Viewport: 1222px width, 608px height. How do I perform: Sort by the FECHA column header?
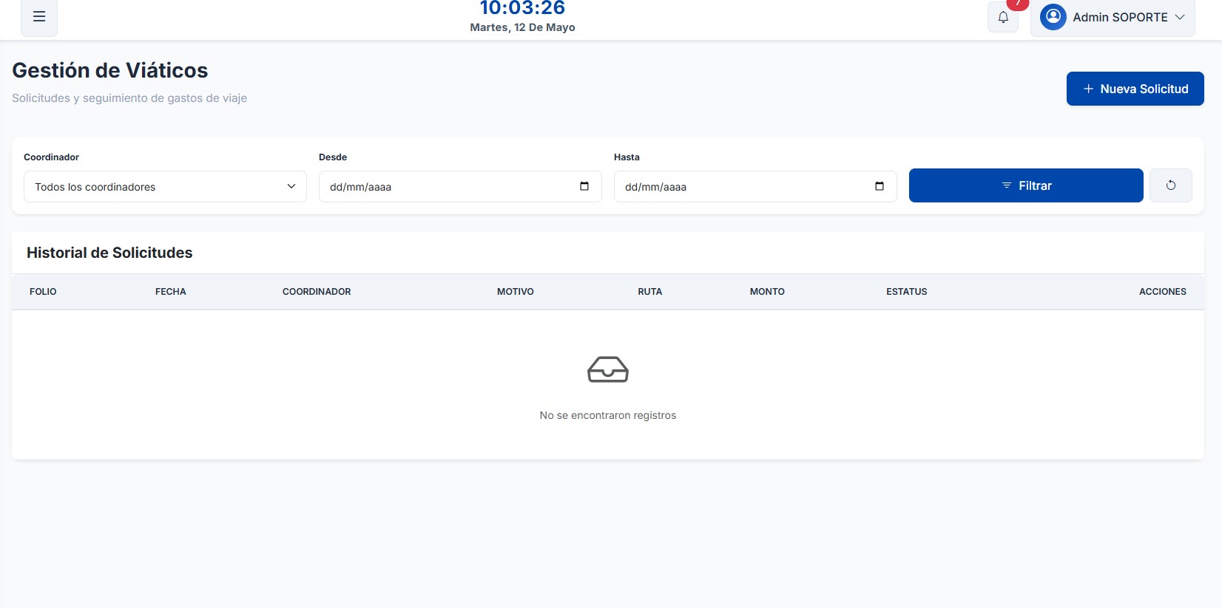click(171, 292)
